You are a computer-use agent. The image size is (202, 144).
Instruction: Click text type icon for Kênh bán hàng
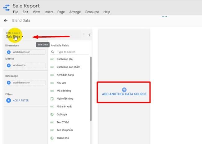click(x=52, y=75)
